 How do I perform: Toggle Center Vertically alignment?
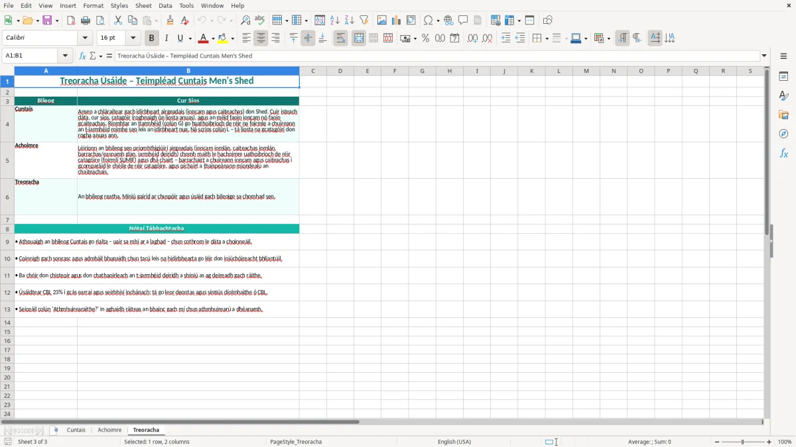pyautogui.click(x=308, y=38)
